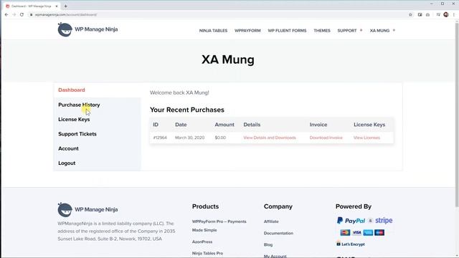Screen dimensions: 459x258
Task: Click the browser back arrow
Action: point(6,14)
